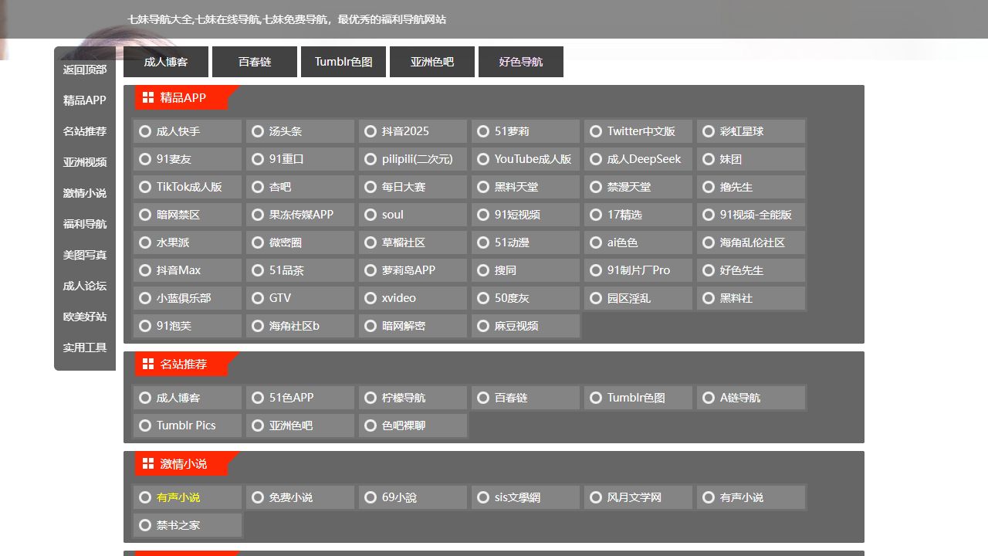This screenshot has width=988, height=556.
Task: Go to 亚洲视频 in the sidebar
Action: (85, 162)
